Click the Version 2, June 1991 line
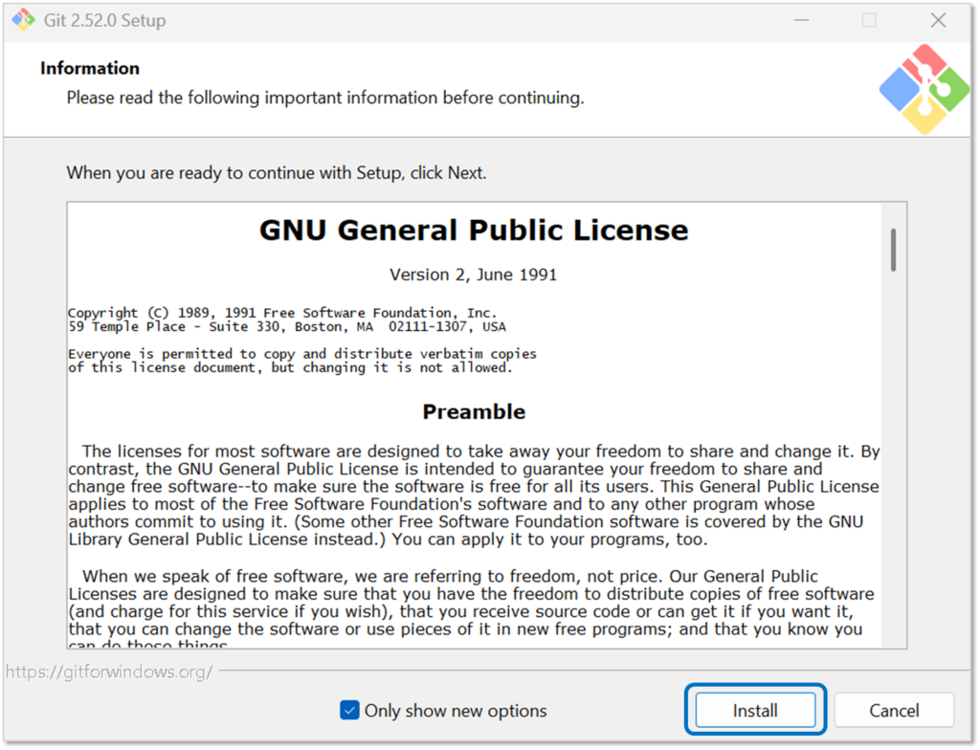 coord(474,275)
